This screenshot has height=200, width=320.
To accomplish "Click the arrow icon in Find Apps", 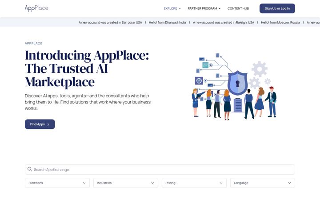I will [48, 124].
